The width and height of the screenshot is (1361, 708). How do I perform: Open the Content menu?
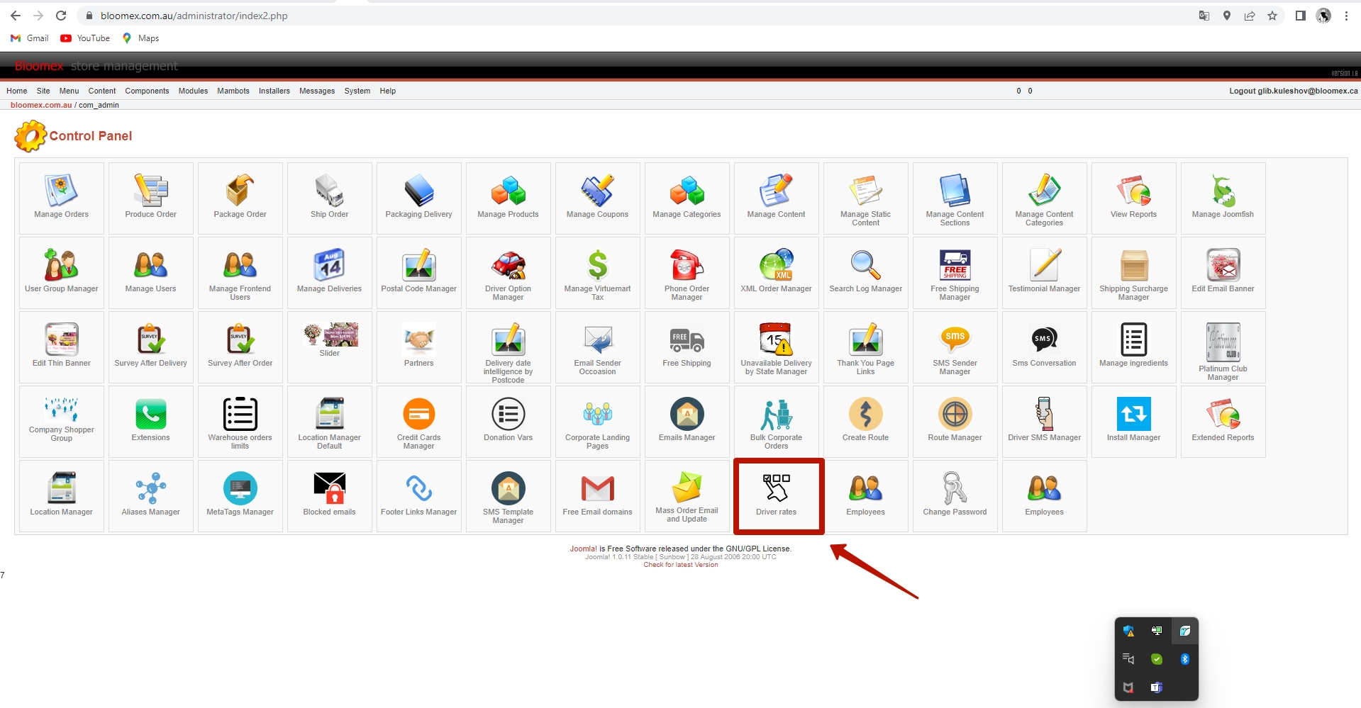[x=102, y=91]
